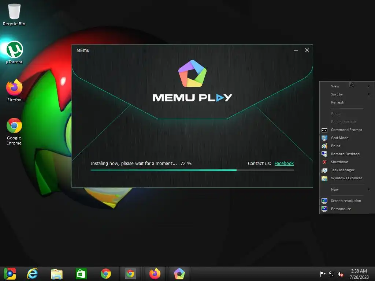Click the Command Prompt menu icon
The height and width of the screenshot is (281, 375).
[x=324, y=130]
